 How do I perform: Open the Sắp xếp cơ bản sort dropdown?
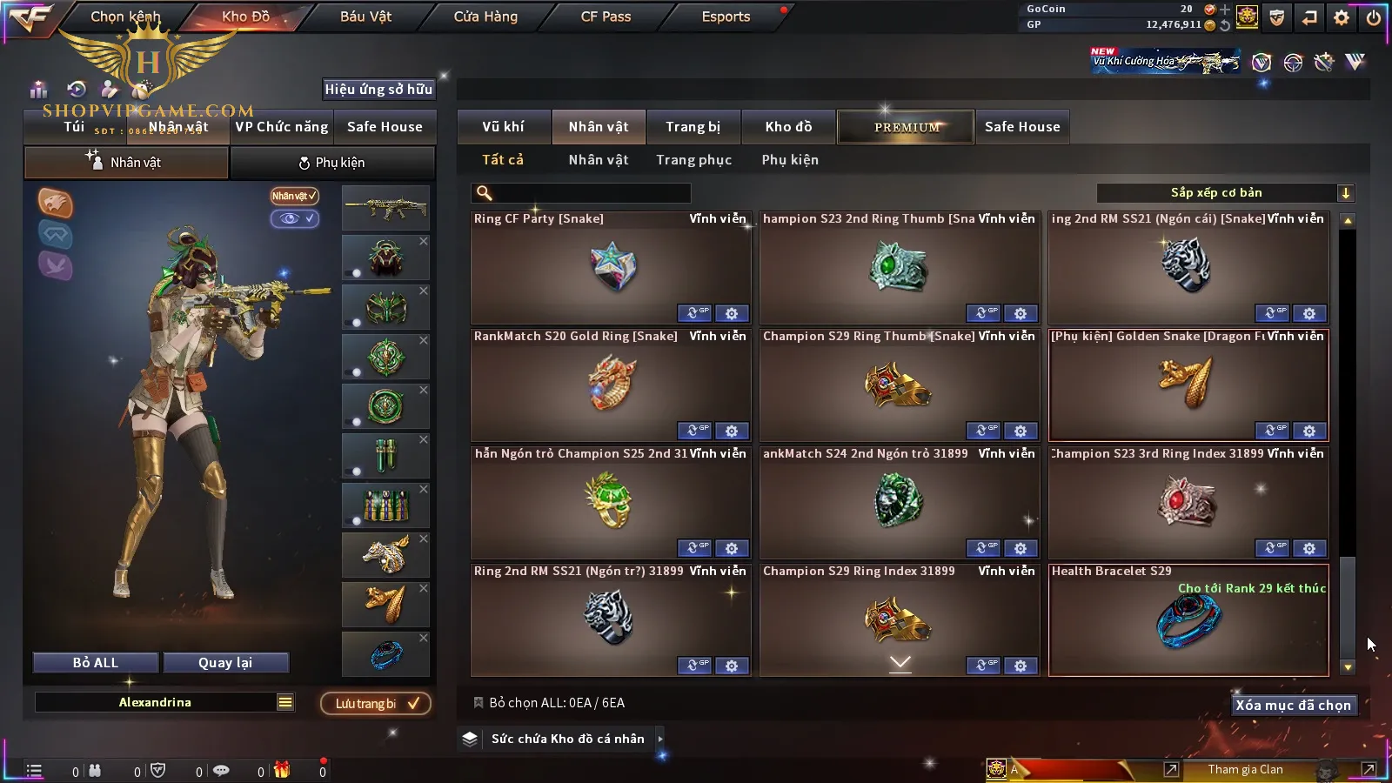(1225, 193)
